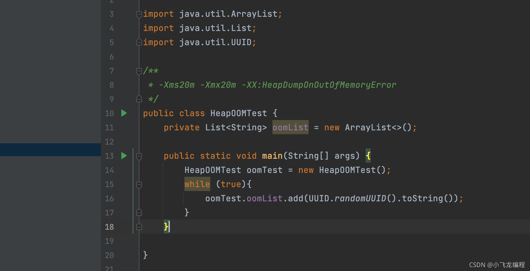Click the highlighted opening brace of main
The image size is (530, 271).
[x=368, y=156]
